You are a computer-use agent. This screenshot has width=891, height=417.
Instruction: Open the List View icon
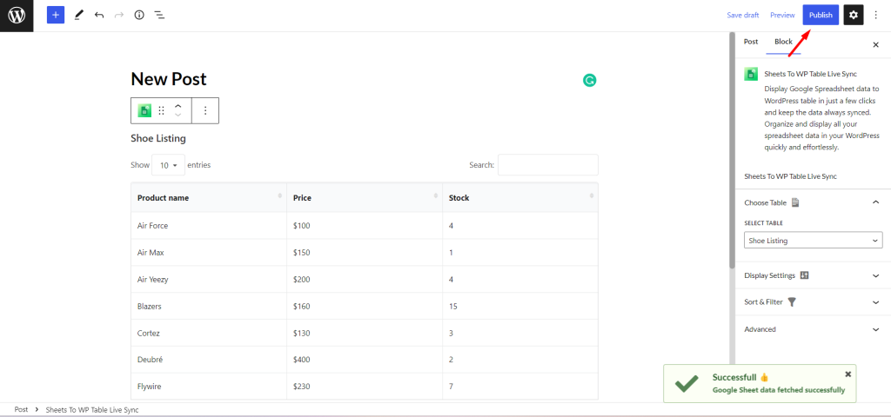(x=160, y=16)
